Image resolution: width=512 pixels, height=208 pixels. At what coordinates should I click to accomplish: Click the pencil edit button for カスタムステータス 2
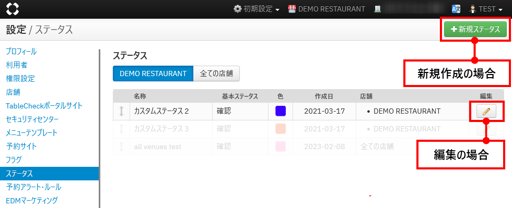click(486, 111)
